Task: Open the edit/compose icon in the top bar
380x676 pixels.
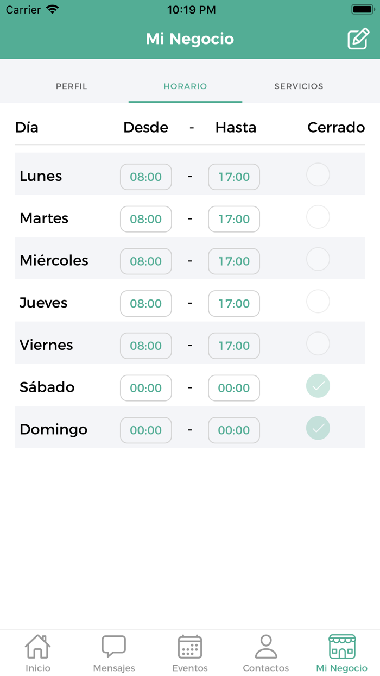Action: (x=358, y=39)
